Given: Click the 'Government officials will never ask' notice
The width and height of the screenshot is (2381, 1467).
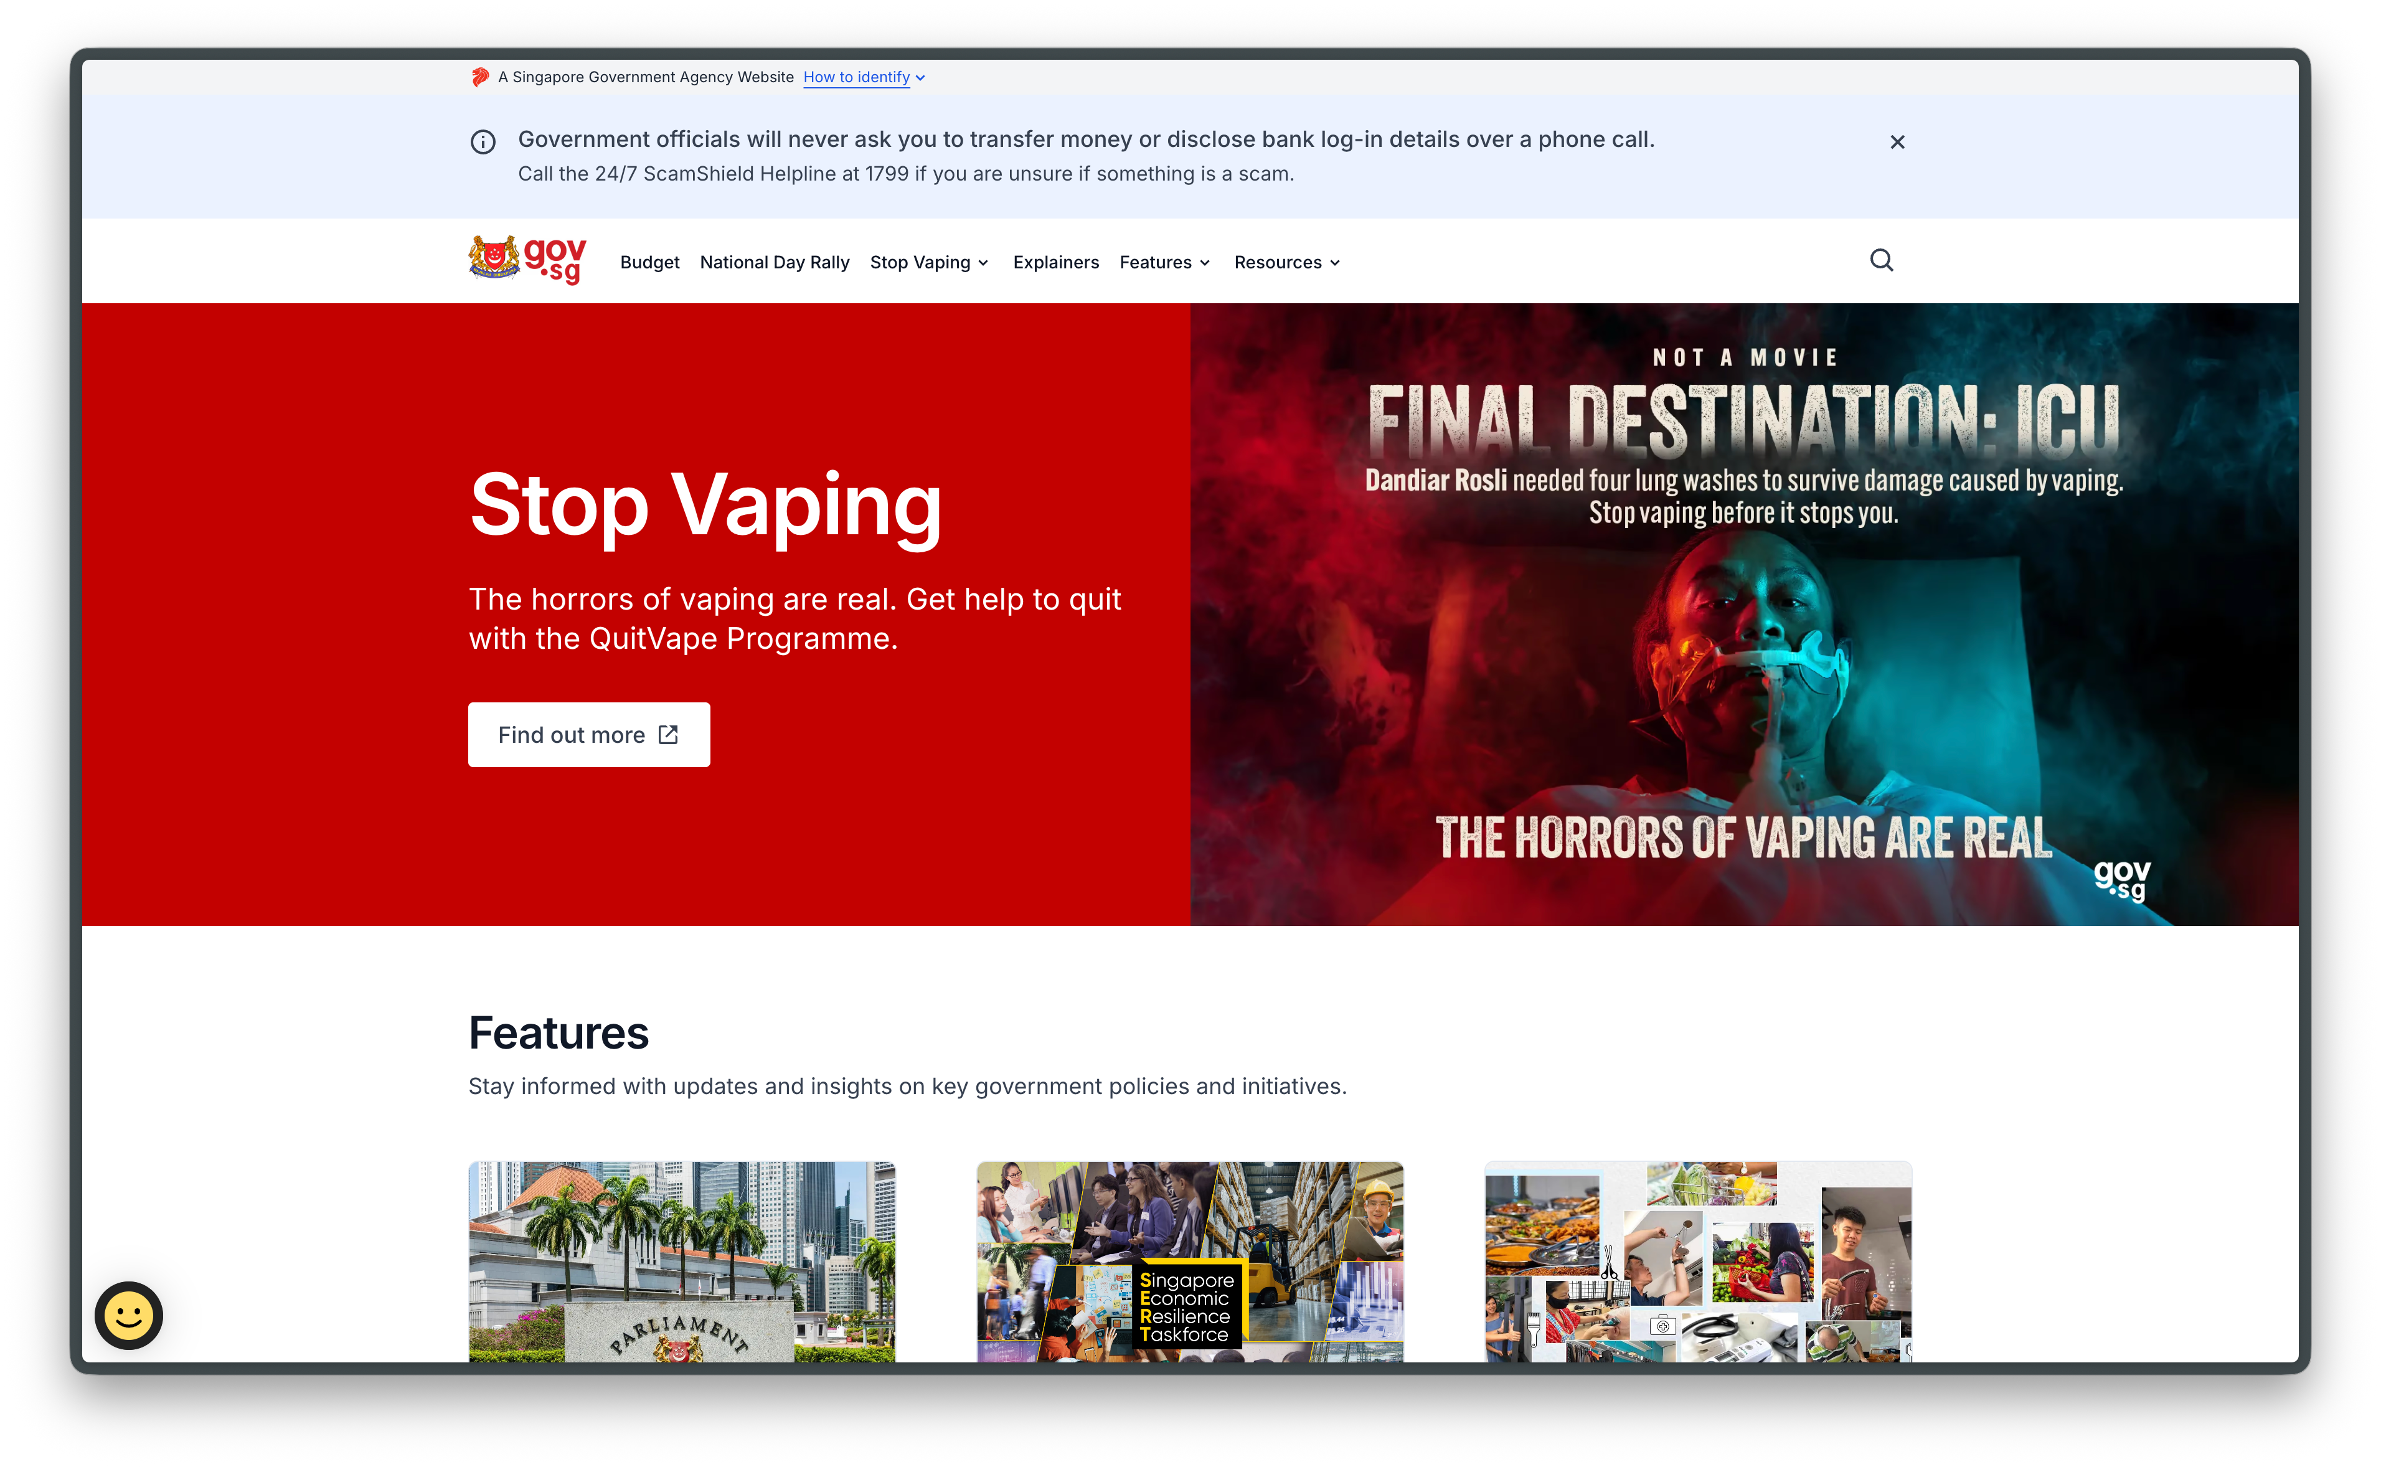Looking at the screenshot, I should [x=1086, y=139].
